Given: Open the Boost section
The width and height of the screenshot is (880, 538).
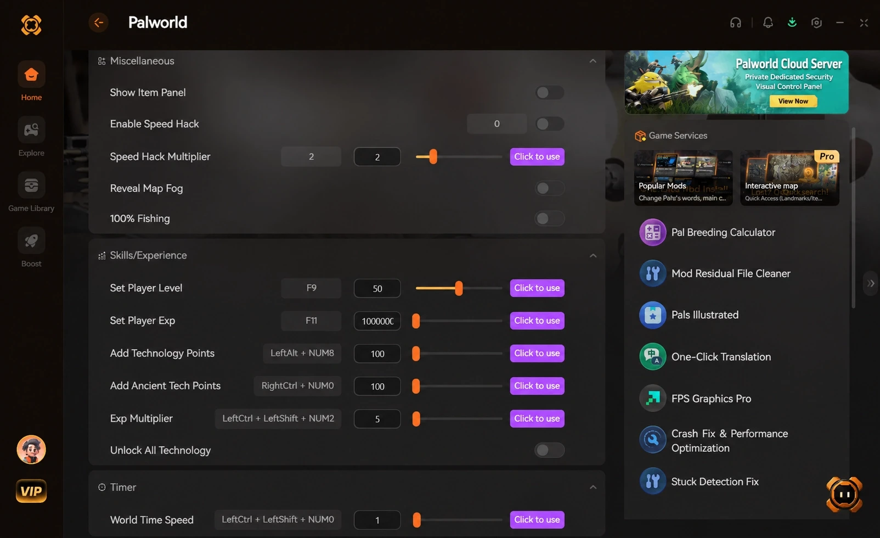Looking at the screenshot, I should pos(31,248).
